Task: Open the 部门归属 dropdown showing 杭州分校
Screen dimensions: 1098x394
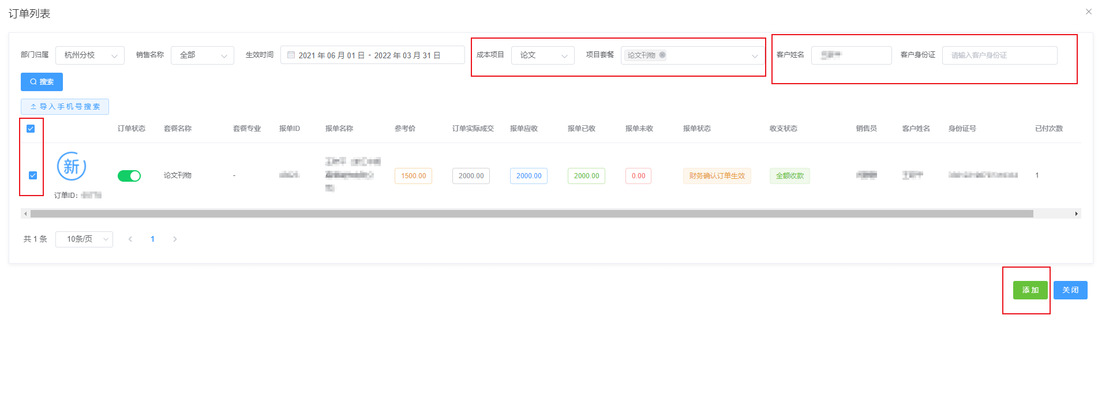Action: (90, 55)
